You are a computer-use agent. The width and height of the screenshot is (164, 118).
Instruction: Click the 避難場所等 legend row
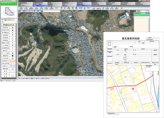tap(9, 56)
